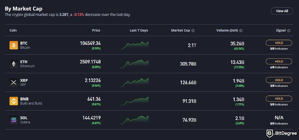The height and width of the screenshot is (140, 299).
Task: Click the 2.1T market cap value
Action: coord(192,45)
